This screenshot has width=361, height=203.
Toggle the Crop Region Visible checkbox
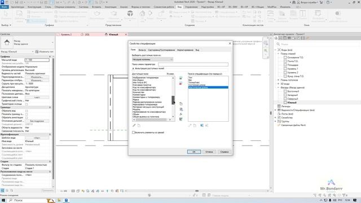click(x=27, y=114)
